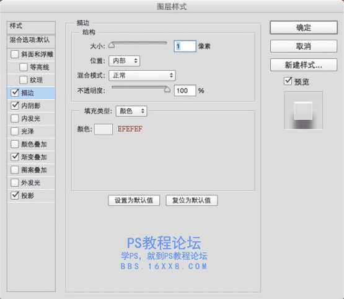Click the 大小 pixel input field
Viewport: 344px width, 299px height.
tap(185, 46)
